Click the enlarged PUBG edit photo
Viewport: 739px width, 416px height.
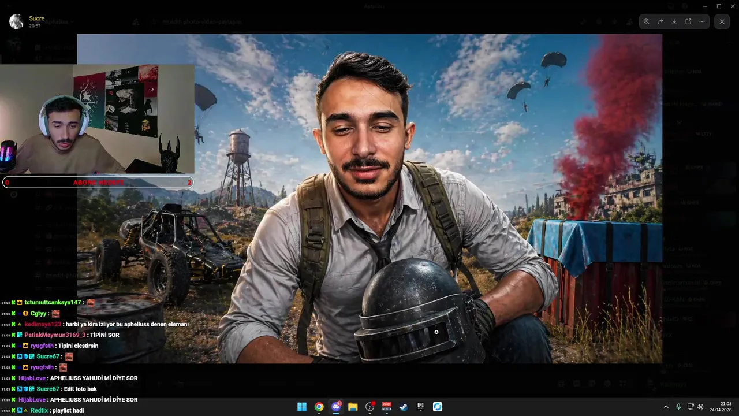click(x=369, y=198)
